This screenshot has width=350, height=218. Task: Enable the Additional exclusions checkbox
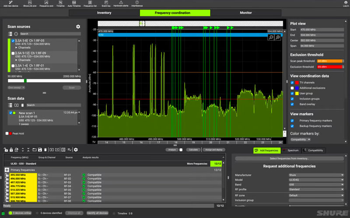click(292, 88)
